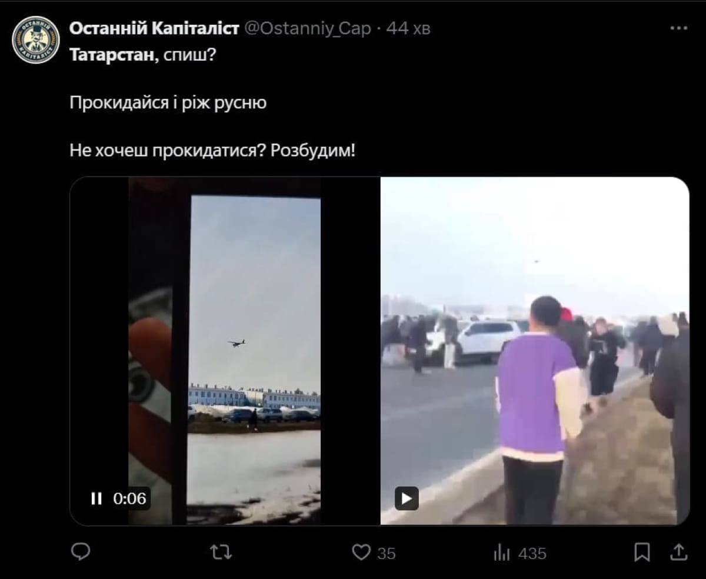The height and width of the screenshot is (579, 706).
Task: Open view analytics bar chart icon
Action: click(501, 553)
